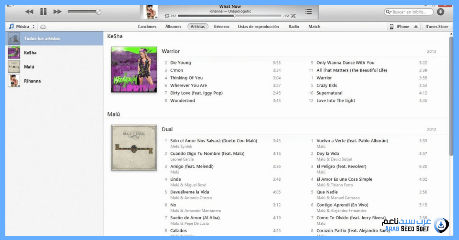Click the Warrior album cover
This screenshot has width=459, height=240.
coord(134,70)
